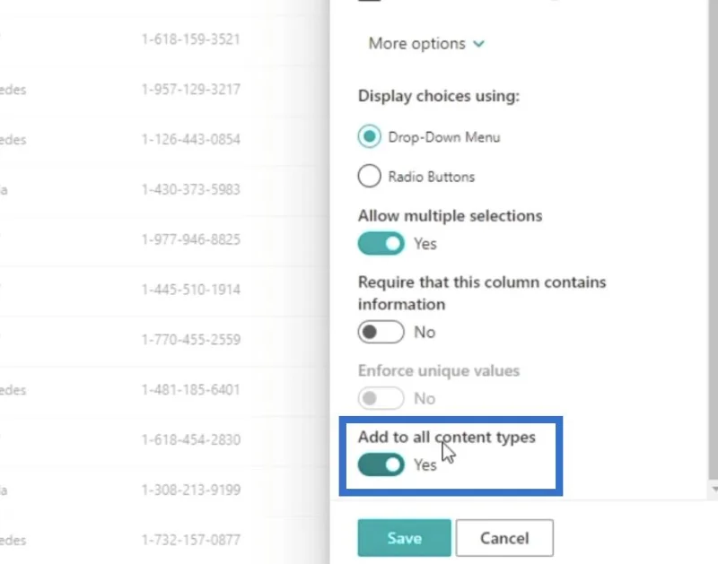Click the panel's vertical scrollbar
The image size is (718, 564).
714,240
